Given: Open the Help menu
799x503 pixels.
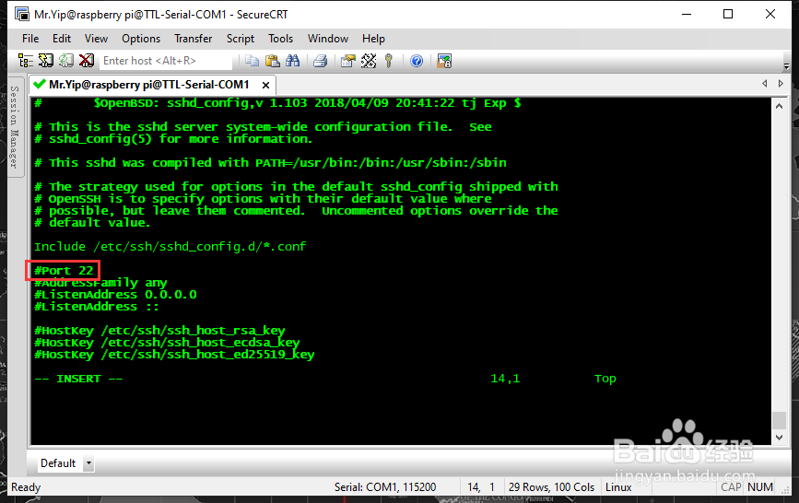Looking at the screenshot, I should [373, 39].
